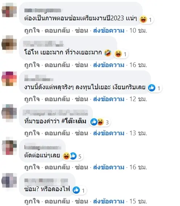
Task: Click the 10 ชม. timestamp
Action: point(138,30)
